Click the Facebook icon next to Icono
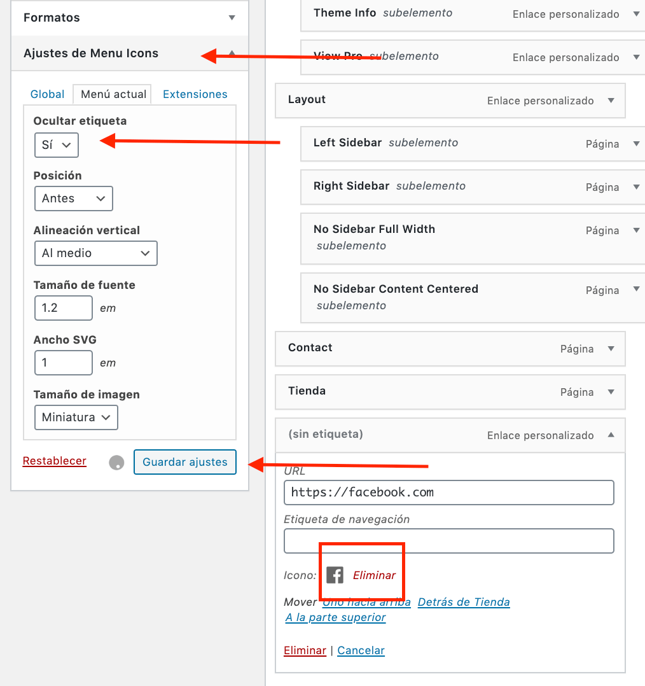Screen dimensions: 645x686 point(335,575)
